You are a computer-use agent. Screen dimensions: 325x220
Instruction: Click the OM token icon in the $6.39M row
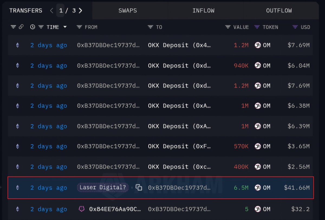258,126
